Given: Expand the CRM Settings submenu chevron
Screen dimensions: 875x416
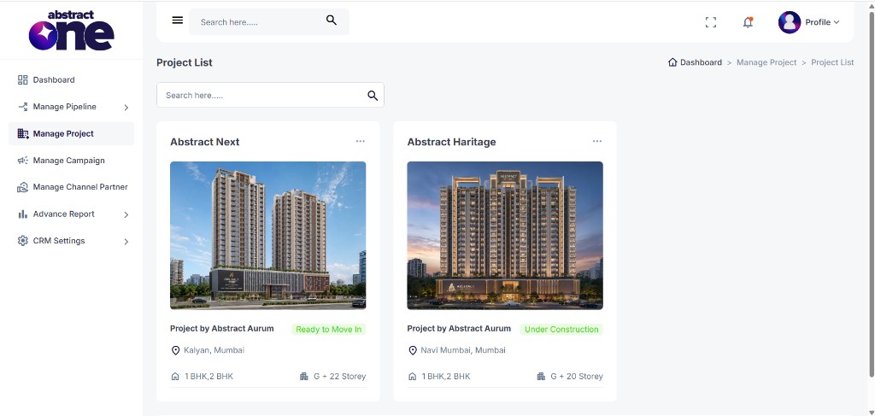Looking at the screenshot, I should click(126, 242).
